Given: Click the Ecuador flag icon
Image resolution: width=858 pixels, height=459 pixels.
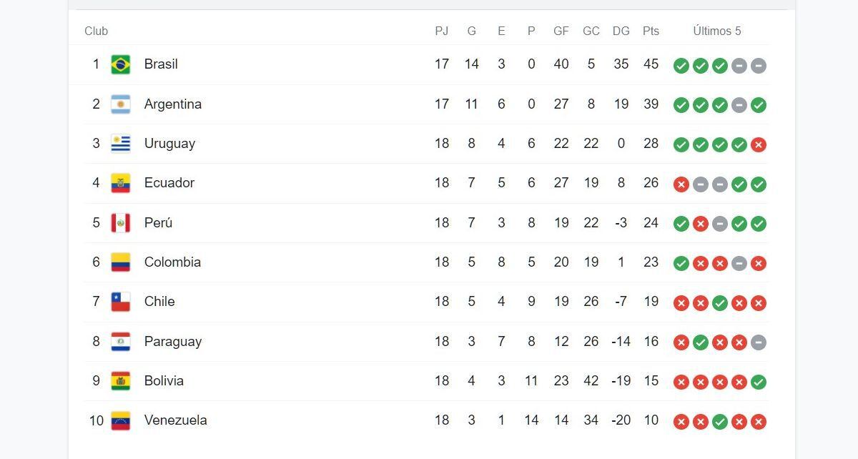Looking at the screenshot, I should (x=122, y=183).
